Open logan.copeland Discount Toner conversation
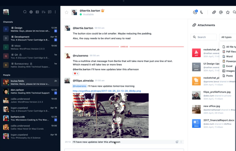The image size is (236, 151). click(30, 109)
